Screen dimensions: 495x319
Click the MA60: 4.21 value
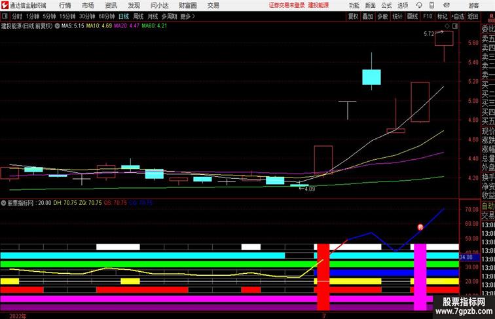(154, 26)
